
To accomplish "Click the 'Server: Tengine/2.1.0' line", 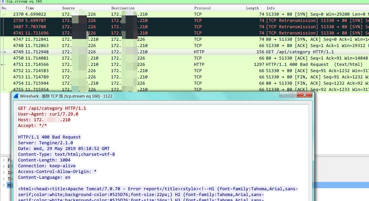I will click(x=46, y=143).
